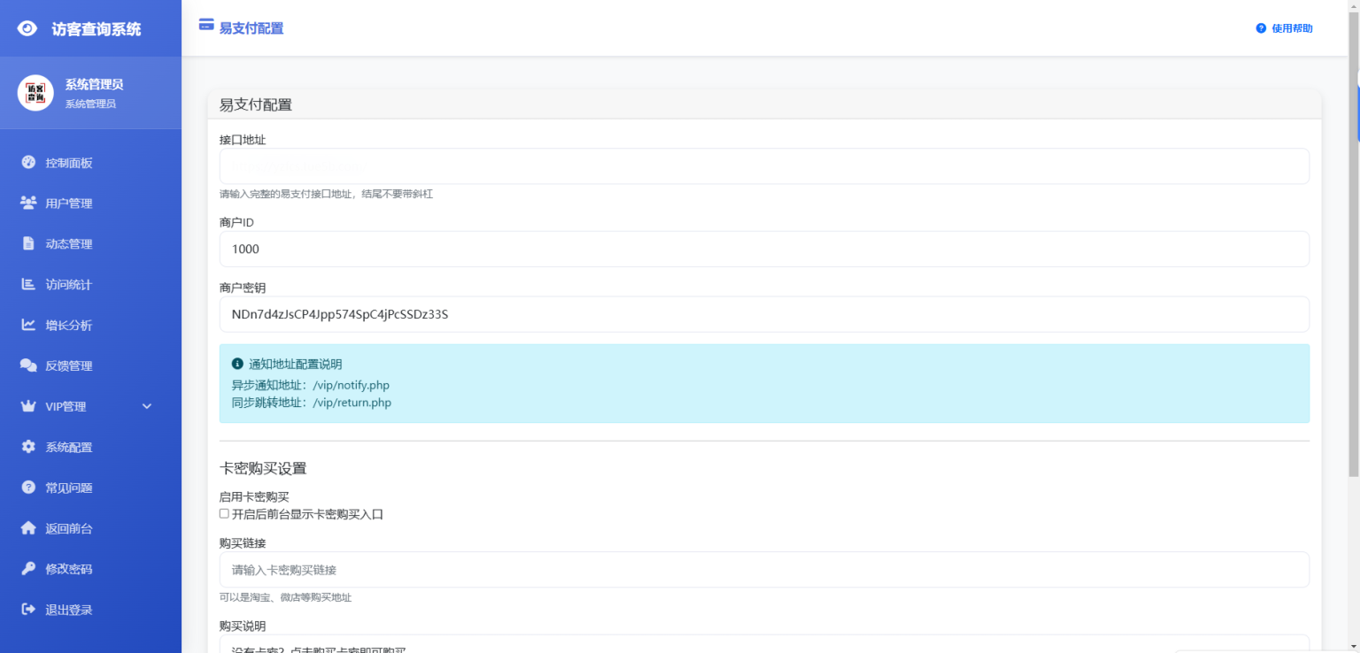Screen dimensions: 1360x653
Task: Click the 动态管理 document icon
Action: pos(28,244)
